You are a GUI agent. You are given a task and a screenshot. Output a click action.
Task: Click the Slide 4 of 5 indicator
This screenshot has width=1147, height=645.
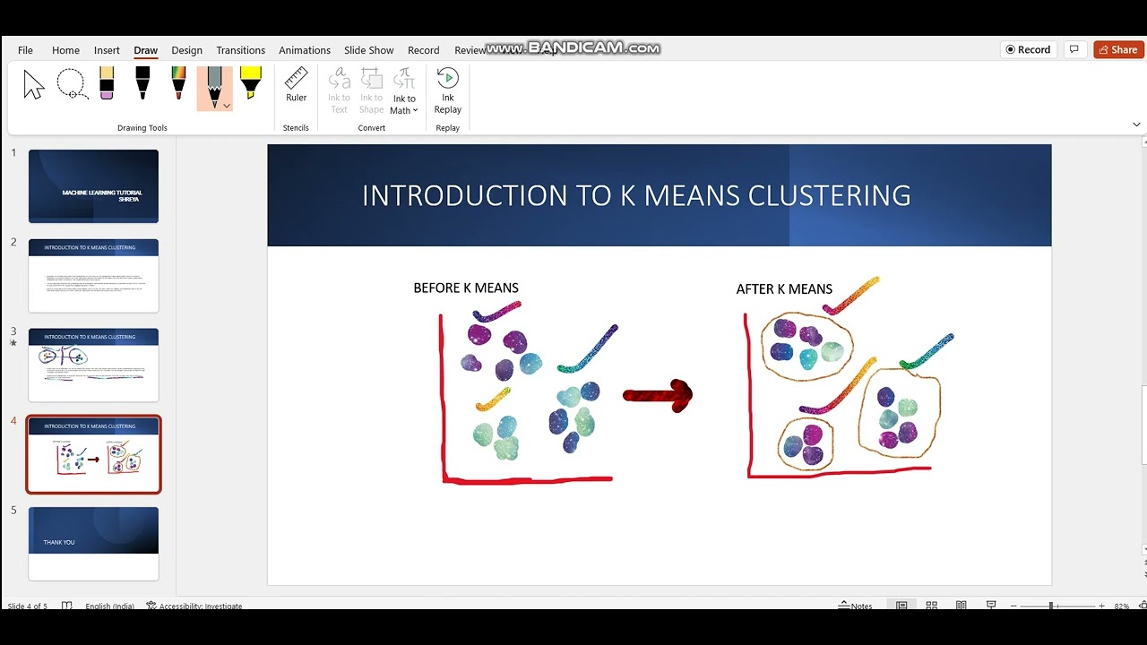coord(28,606)
